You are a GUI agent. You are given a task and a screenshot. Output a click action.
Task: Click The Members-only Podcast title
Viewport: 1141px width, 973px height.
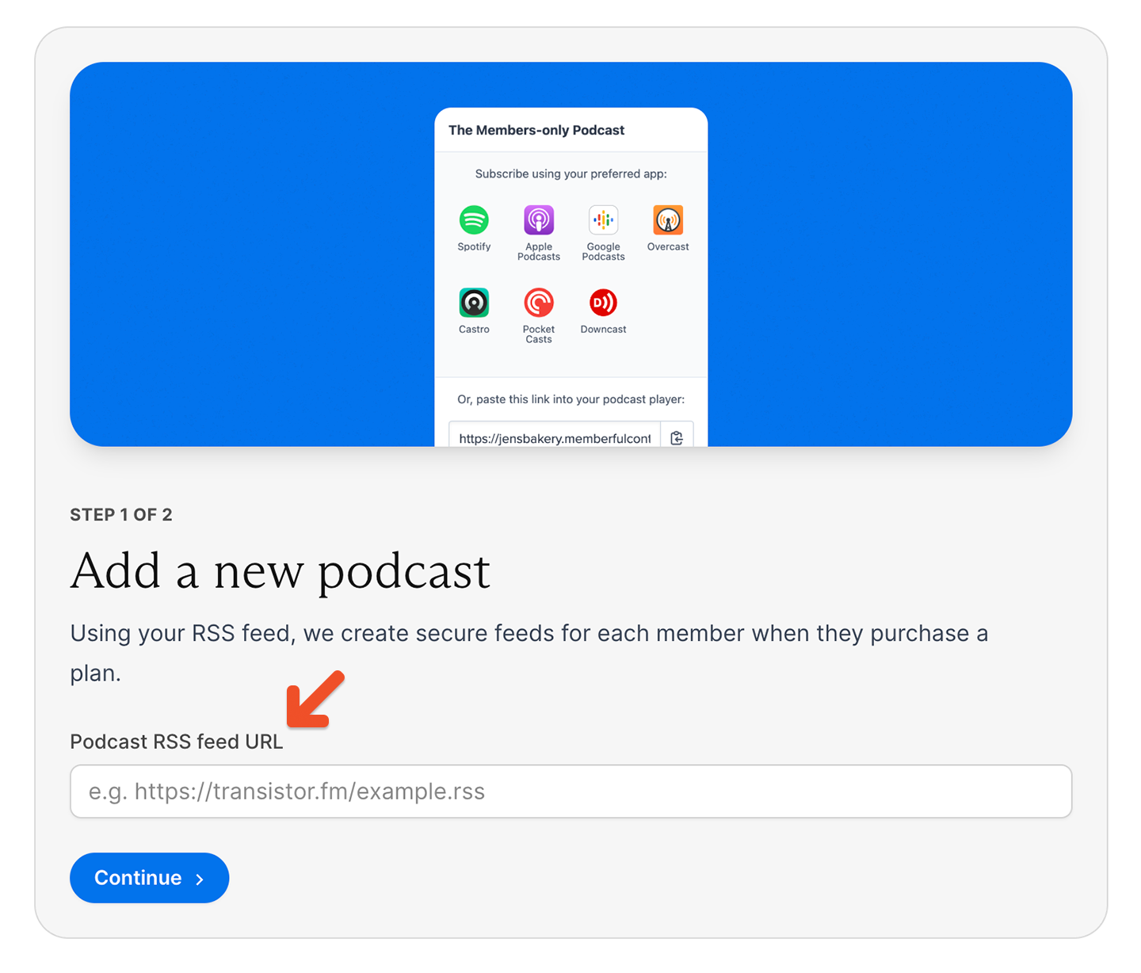tap(536, 130)
